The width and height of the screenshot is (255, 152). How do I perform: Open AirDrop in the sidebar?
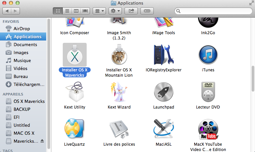23,29
